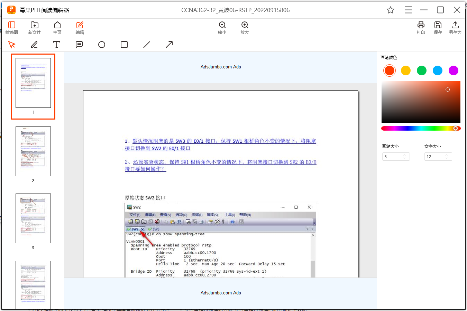The width and height of the screenshot is (467, 311).
Task: Click the 幂果PDF app logo
Action: (x=11, y=10)
